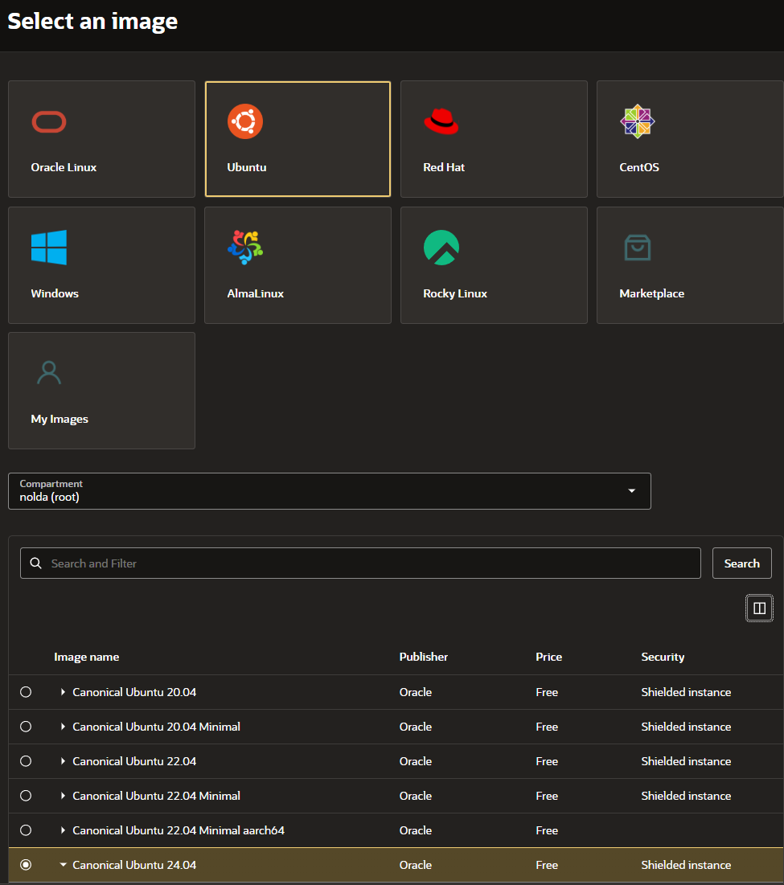Click the AlmaLinux tile label
Screen dimensions: 784x885
pos(255,293)
